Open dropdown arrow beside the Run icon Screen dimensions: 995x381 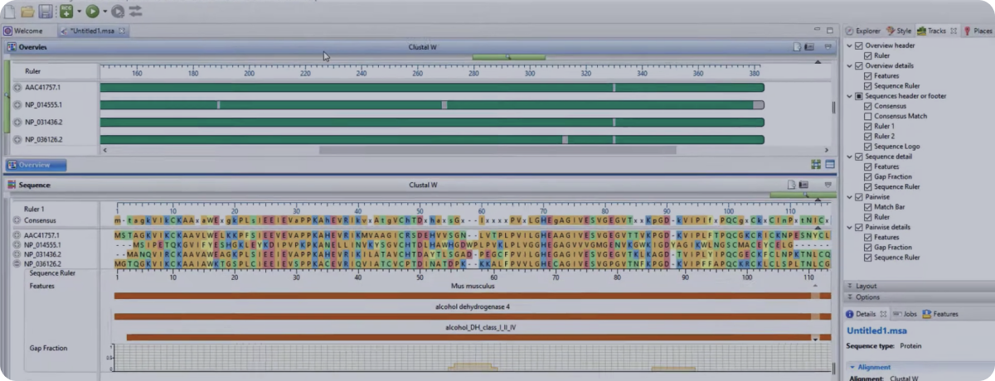pos(104,12)
